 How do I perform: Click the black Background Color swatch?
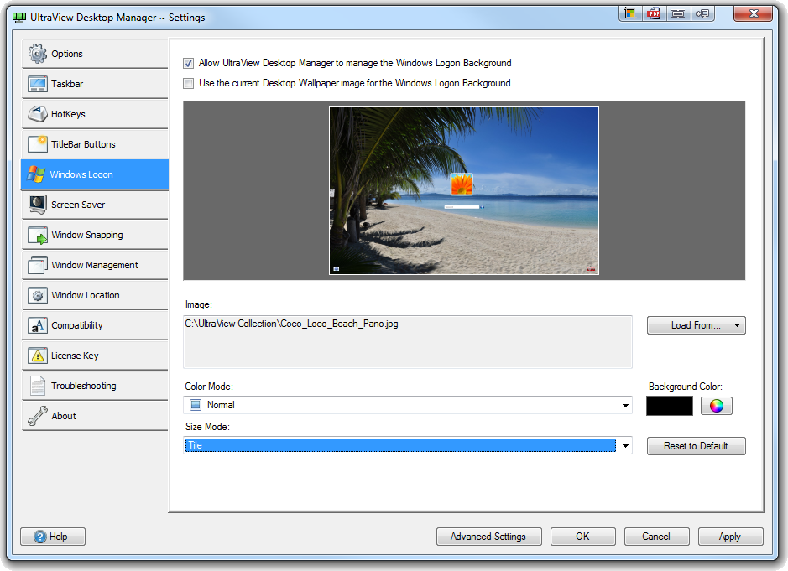tap(670, 406)
